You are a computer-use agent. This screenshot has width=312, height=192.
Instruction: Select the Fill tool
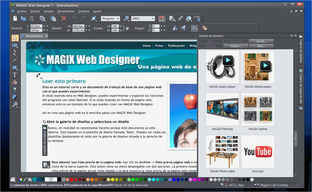pyautogui.click(x=15, y=82)
